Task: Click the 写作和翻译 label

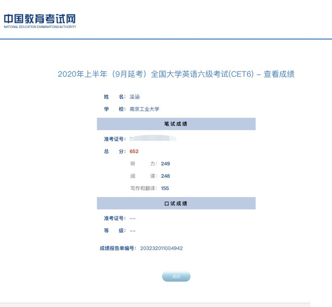Action: [144, 188]
